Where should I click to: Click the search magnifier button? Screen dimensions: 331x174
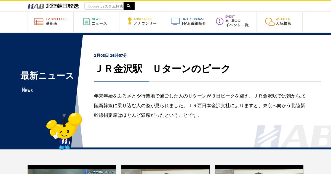pyautogui.click(x=129, y=6)
